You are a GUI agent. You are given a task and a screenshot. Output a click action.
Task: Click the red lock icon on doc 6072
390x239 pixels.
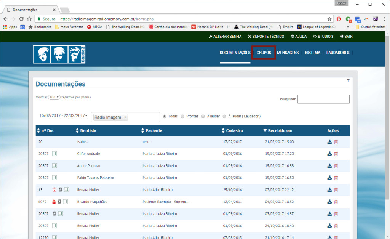(x=54, y=202)
